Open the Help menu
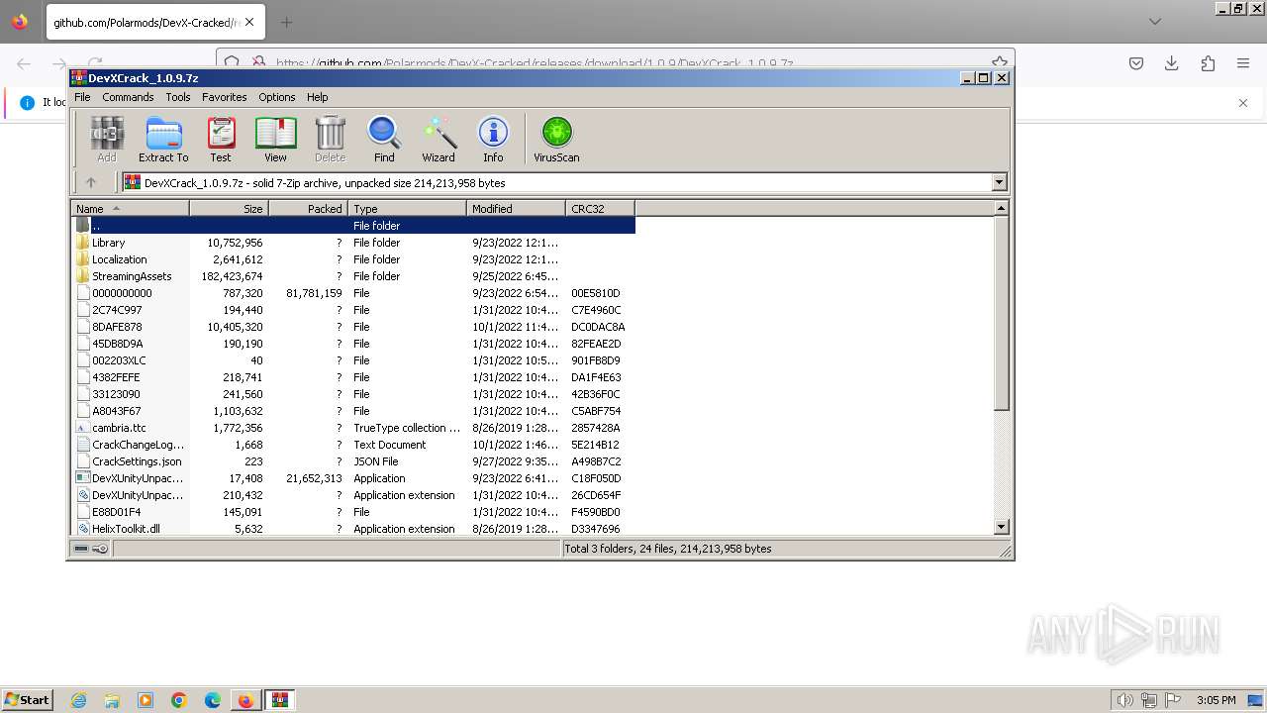1267x713 pixels. pos(317,97)
